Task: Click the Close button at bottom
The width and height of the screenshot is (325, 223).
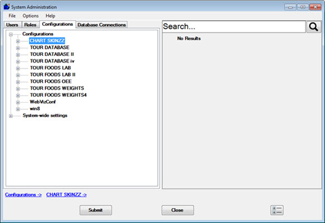Action: tap(178, 210)
